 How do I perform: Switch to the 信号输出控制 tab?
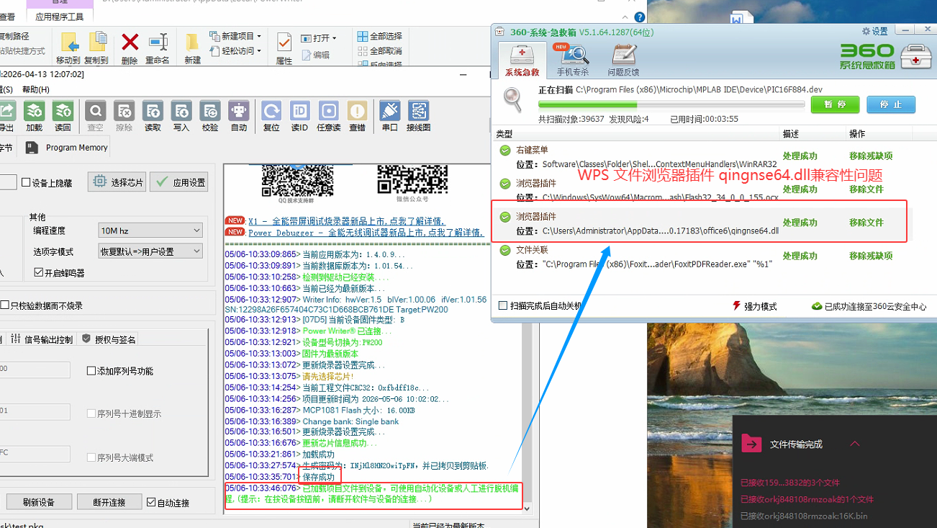coord(41,339)
